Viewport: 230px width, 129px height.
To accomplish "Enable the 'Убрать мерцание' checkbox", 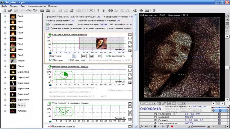I will point(47,28).
